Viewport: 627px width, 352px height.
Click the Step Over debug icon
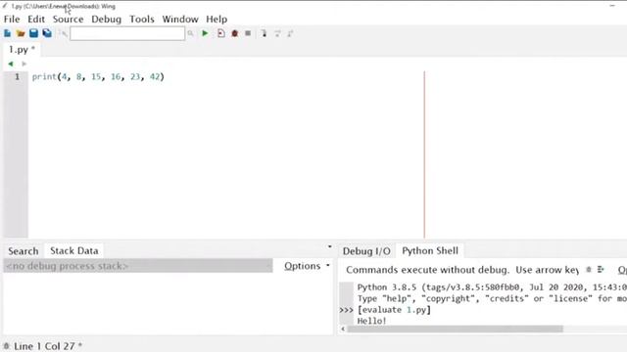tap(277, 33)
